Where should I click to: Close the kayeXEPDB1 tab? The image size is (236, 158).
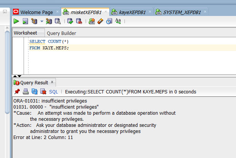tap(150, 12)
